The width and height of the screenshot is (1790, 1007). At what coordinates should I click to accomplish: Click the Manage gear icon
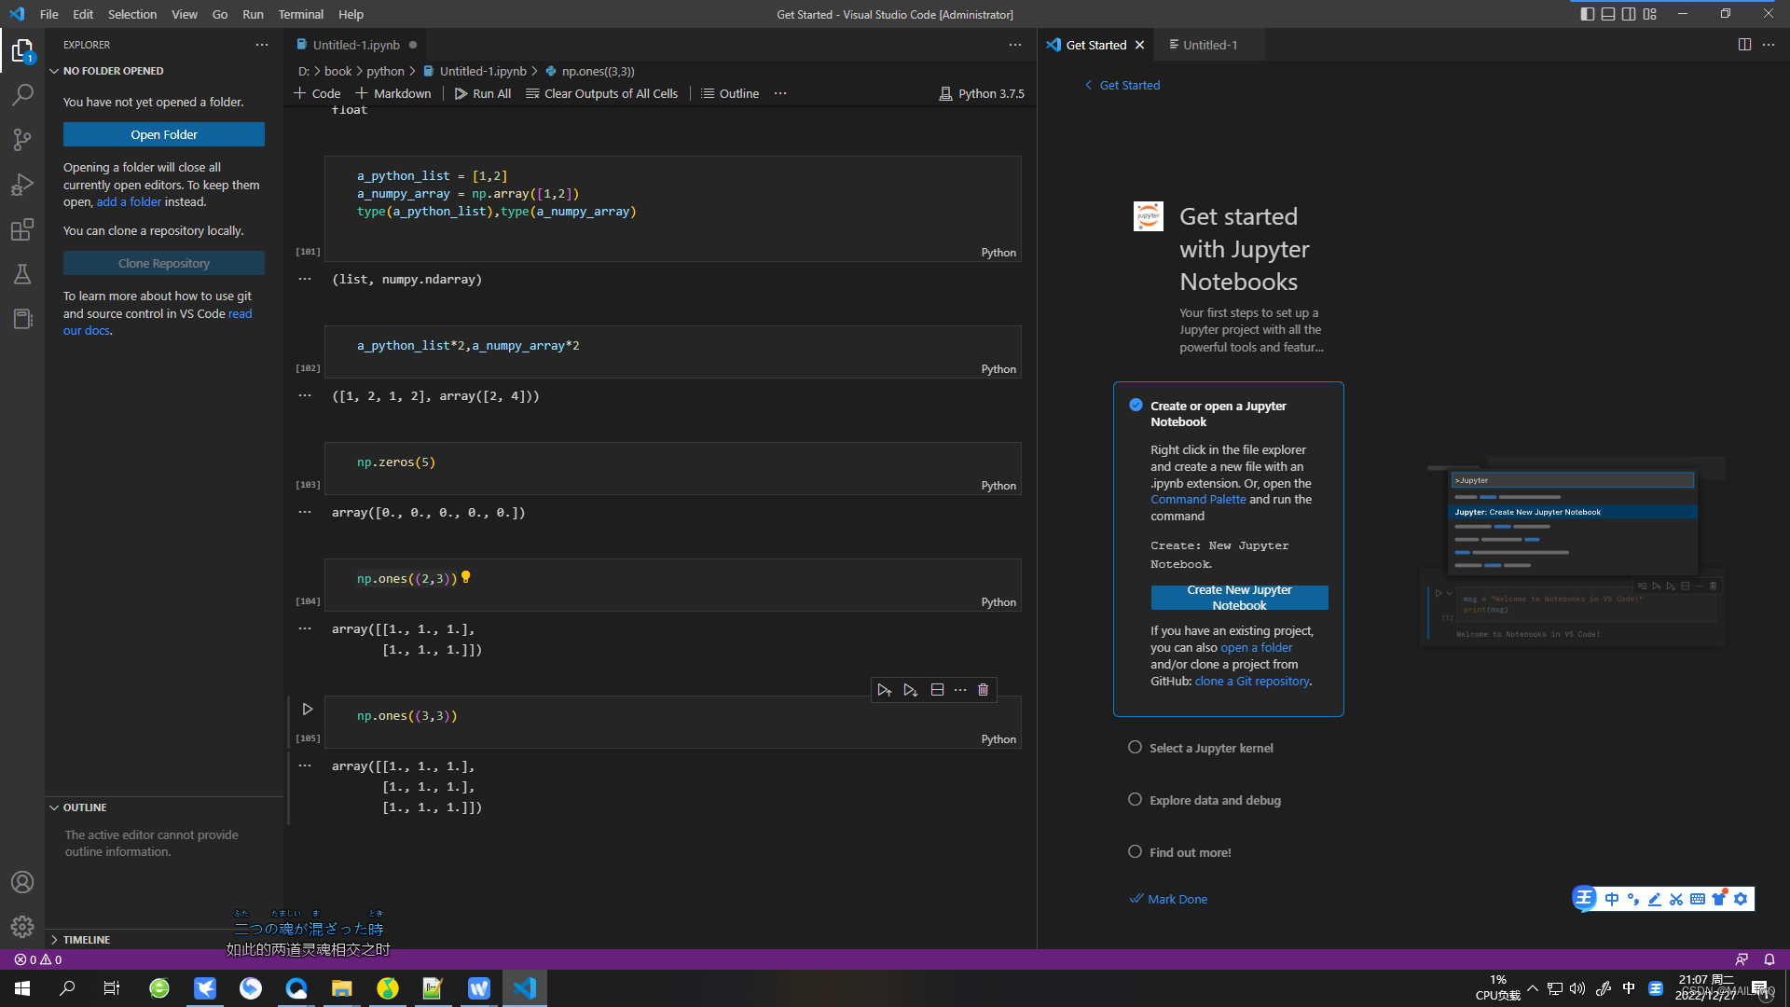tap(22, 926)
